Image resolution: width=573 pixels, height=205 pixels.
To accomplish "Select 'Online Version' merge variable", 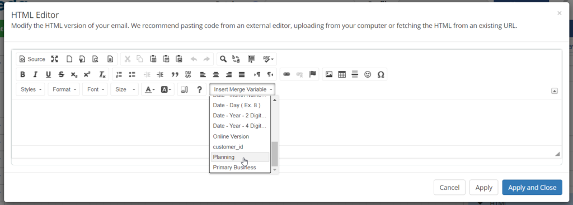I will click(x=239, y=136).
